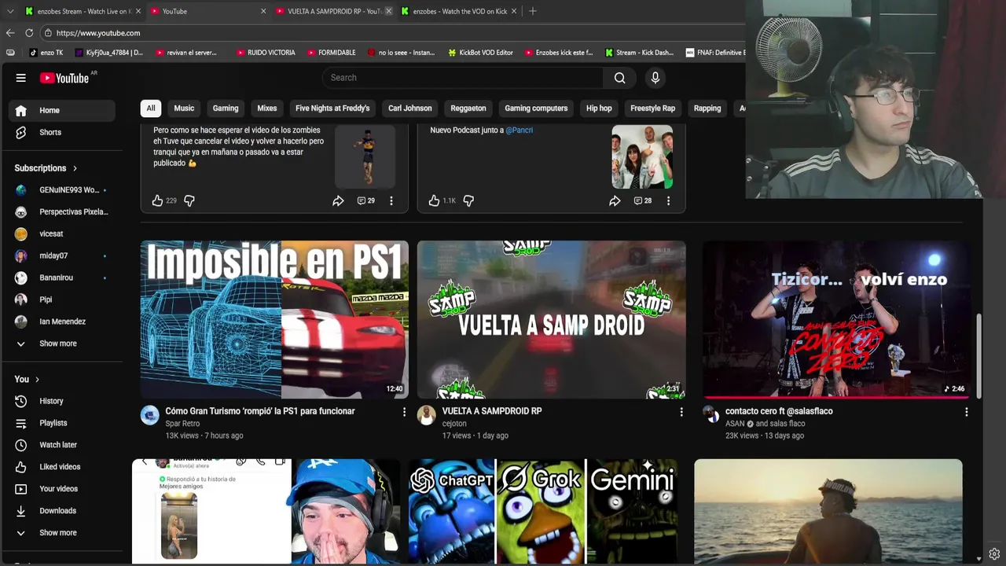Open the settings gear at bottom right

click(x=994, y=554)
